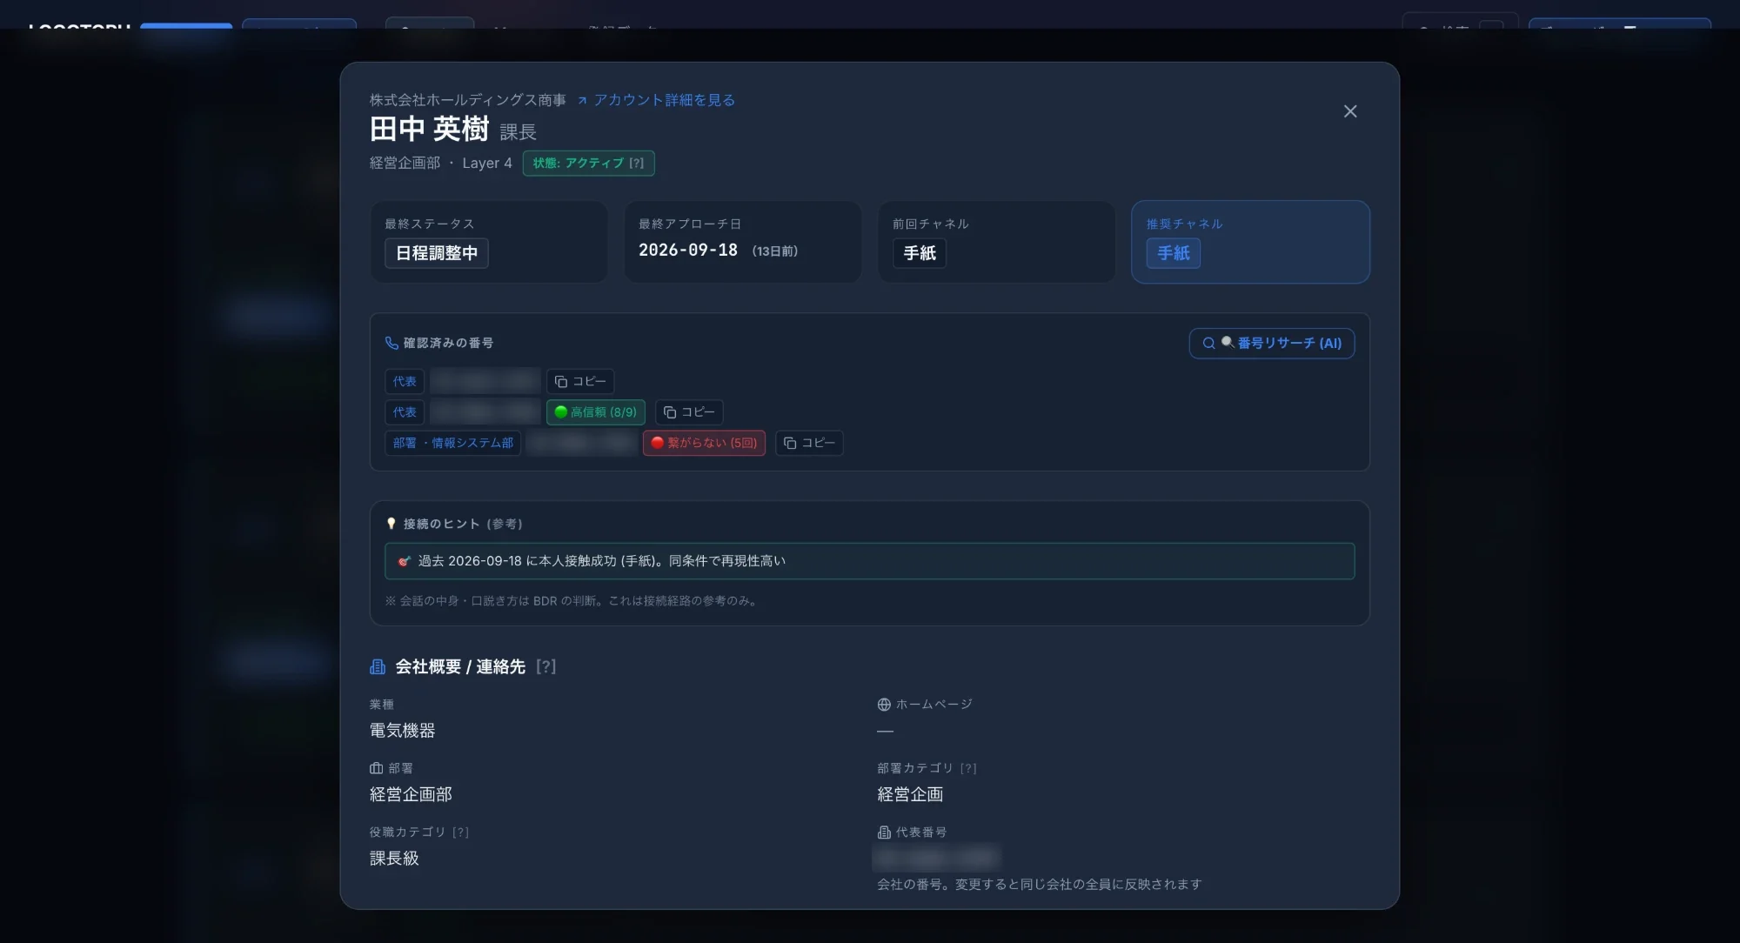Open the help [?] next to 役職カテゴリ
1740x943 pixels.
460,833
